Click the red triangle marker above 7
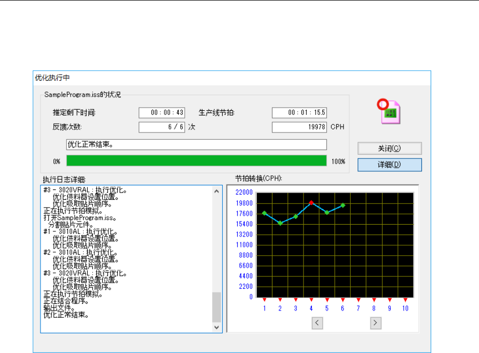 (x=358, y=300)
